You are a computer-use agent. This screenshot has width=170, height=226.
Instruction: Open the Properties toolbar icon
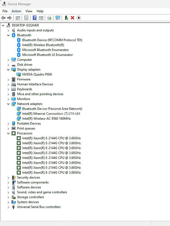(26, 18)
